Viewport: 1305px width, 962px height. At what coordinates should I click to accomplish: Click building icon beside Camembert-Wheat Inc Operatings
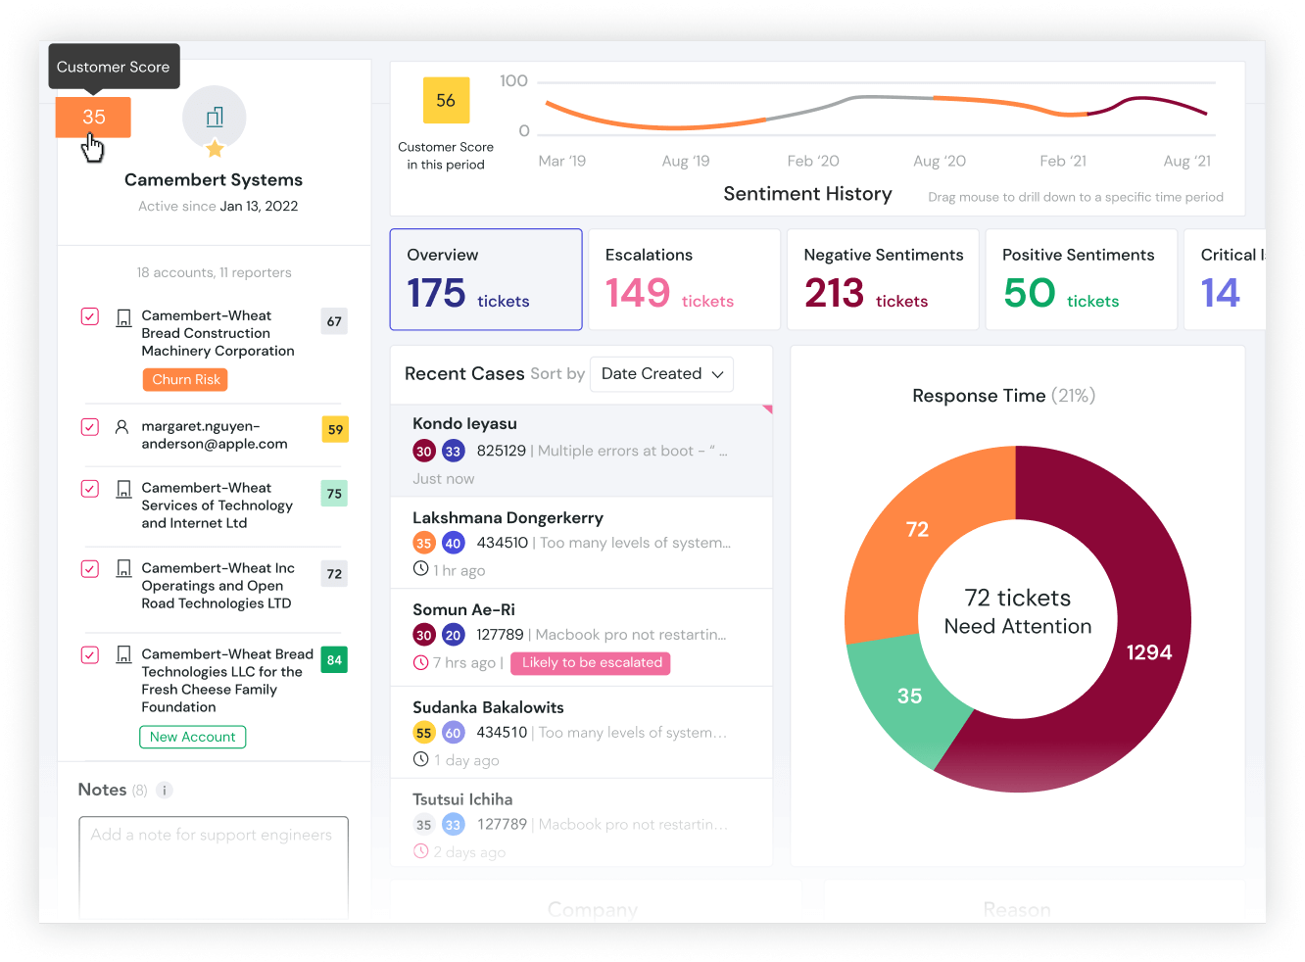click(x=123, y=569)
